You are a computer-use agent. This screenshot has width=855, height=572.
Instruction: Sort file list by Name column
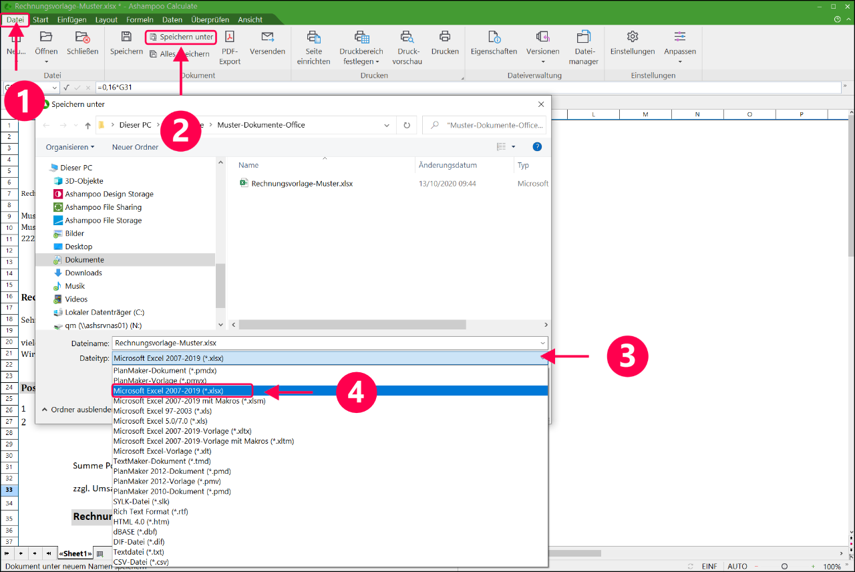click(x=248, y=165)
